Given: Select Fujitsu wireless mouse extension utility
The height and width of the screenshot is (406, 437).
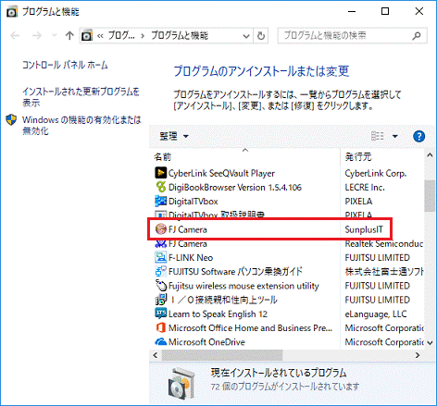Looking at the screenshot, I should click(243, 286).
